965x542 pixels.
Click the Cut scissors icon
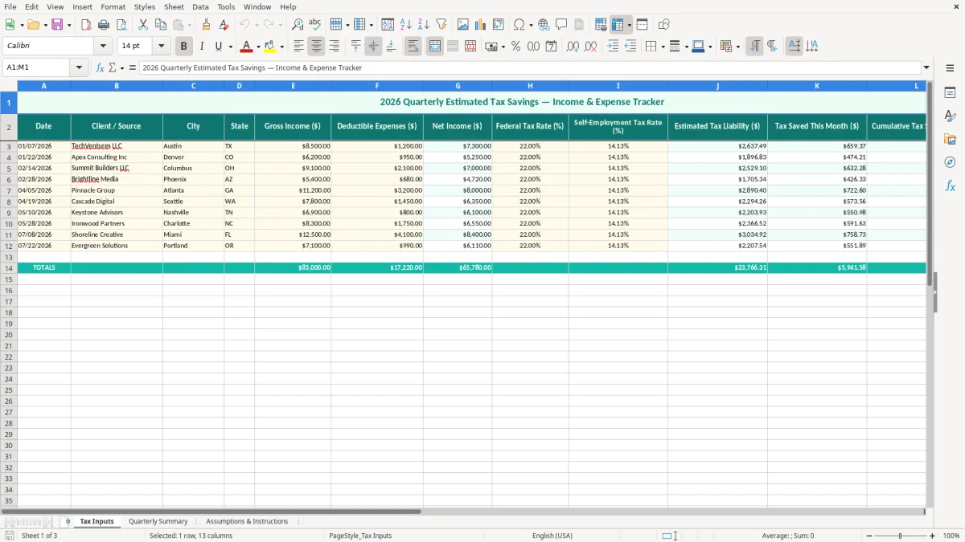coord(143,25)
